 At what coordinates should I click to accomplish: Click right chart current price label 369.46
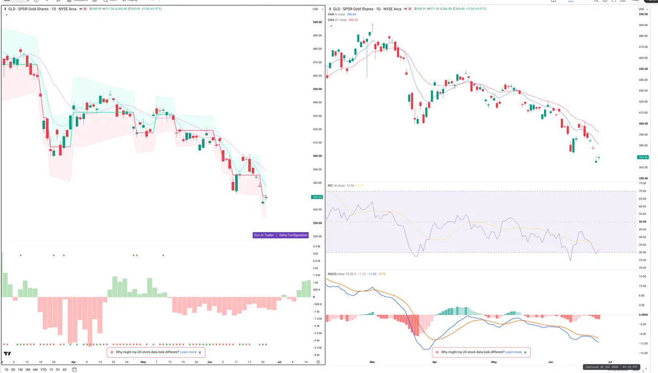643,157
